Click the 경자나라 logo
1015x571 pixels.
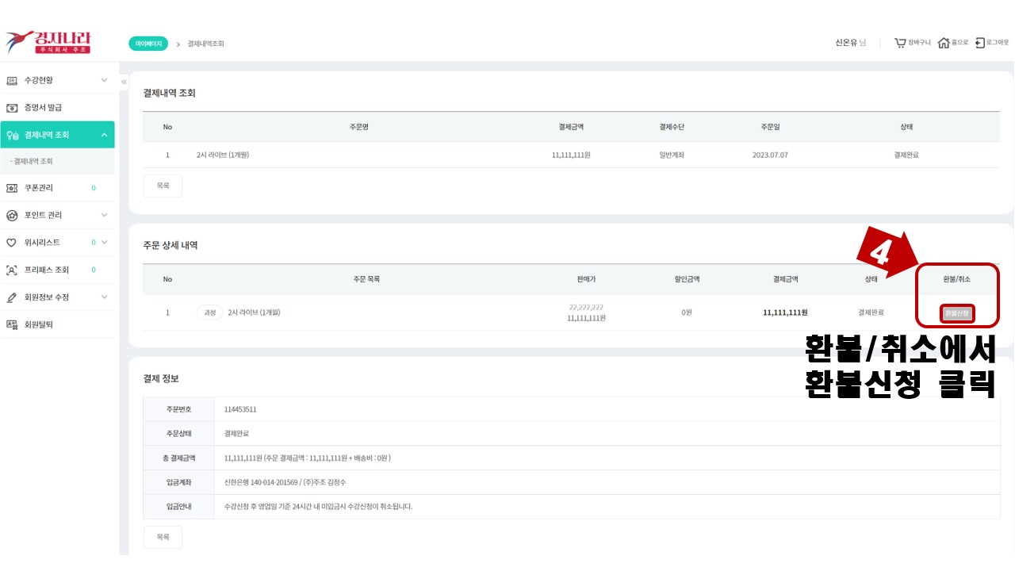[x=48, y=42]
